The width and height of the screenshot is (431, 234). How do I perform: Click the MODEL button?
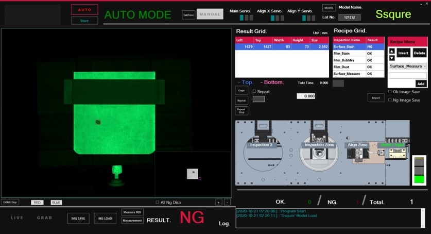(329, 8)
